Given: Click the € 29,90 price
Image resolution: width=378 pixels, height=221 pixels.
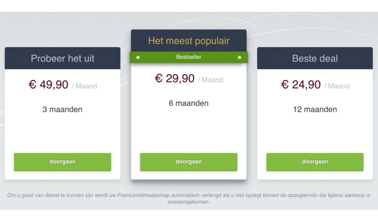Looking at the screenshot, I should point(174,78).
